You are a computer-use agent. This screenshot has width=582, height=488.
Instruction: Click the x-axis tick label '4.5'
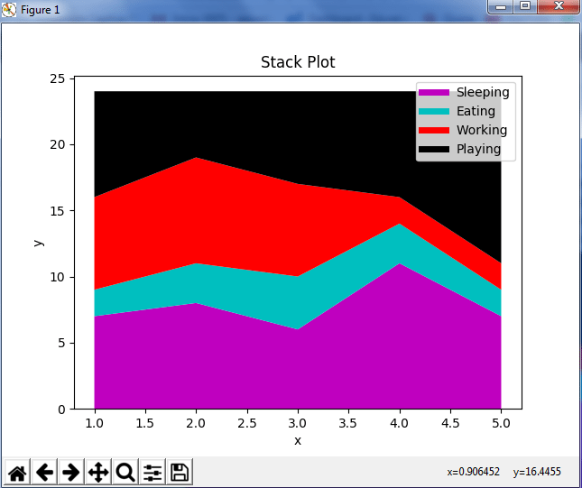click(x=450, y=423)
